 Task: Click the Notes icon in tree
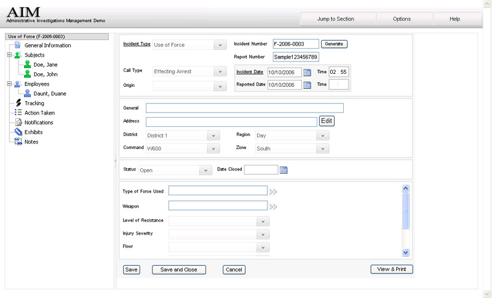[18, 142]
